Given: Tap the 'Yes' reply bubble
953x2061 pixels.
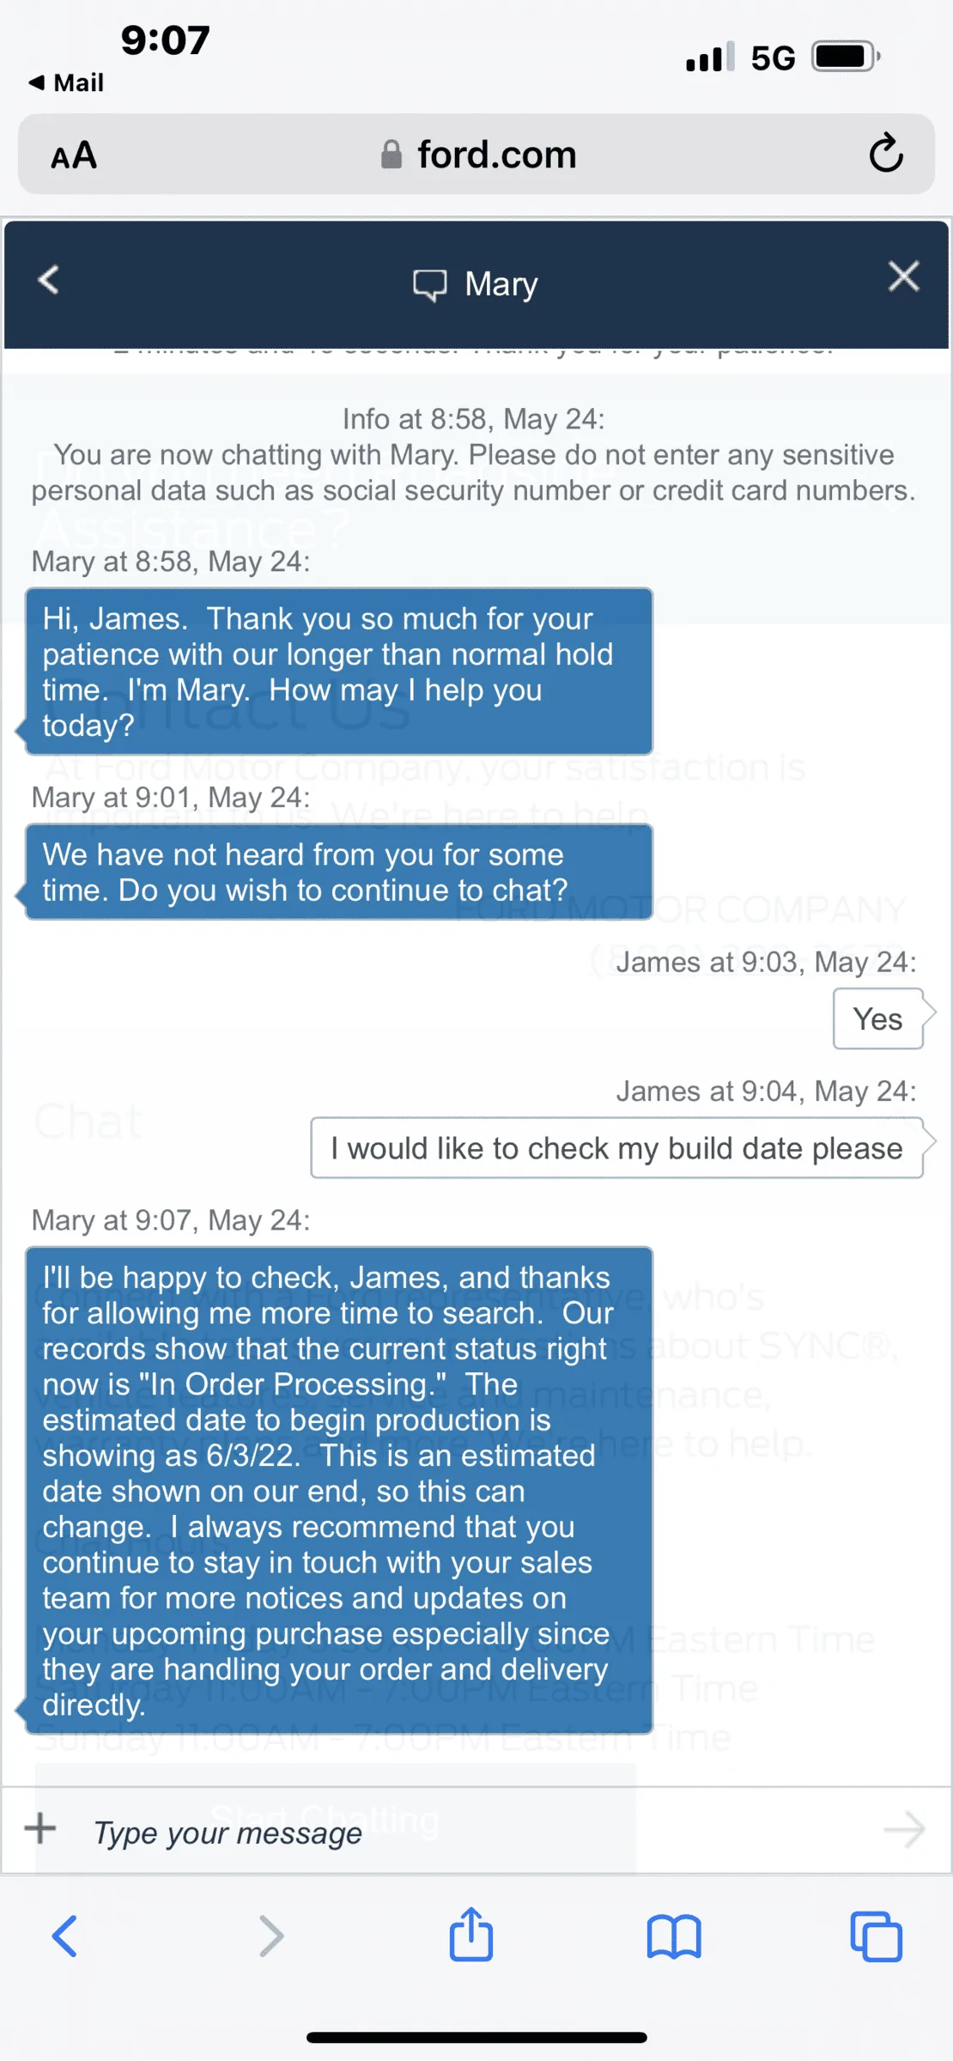Looking at the screenshot, I should point(877,1019).
